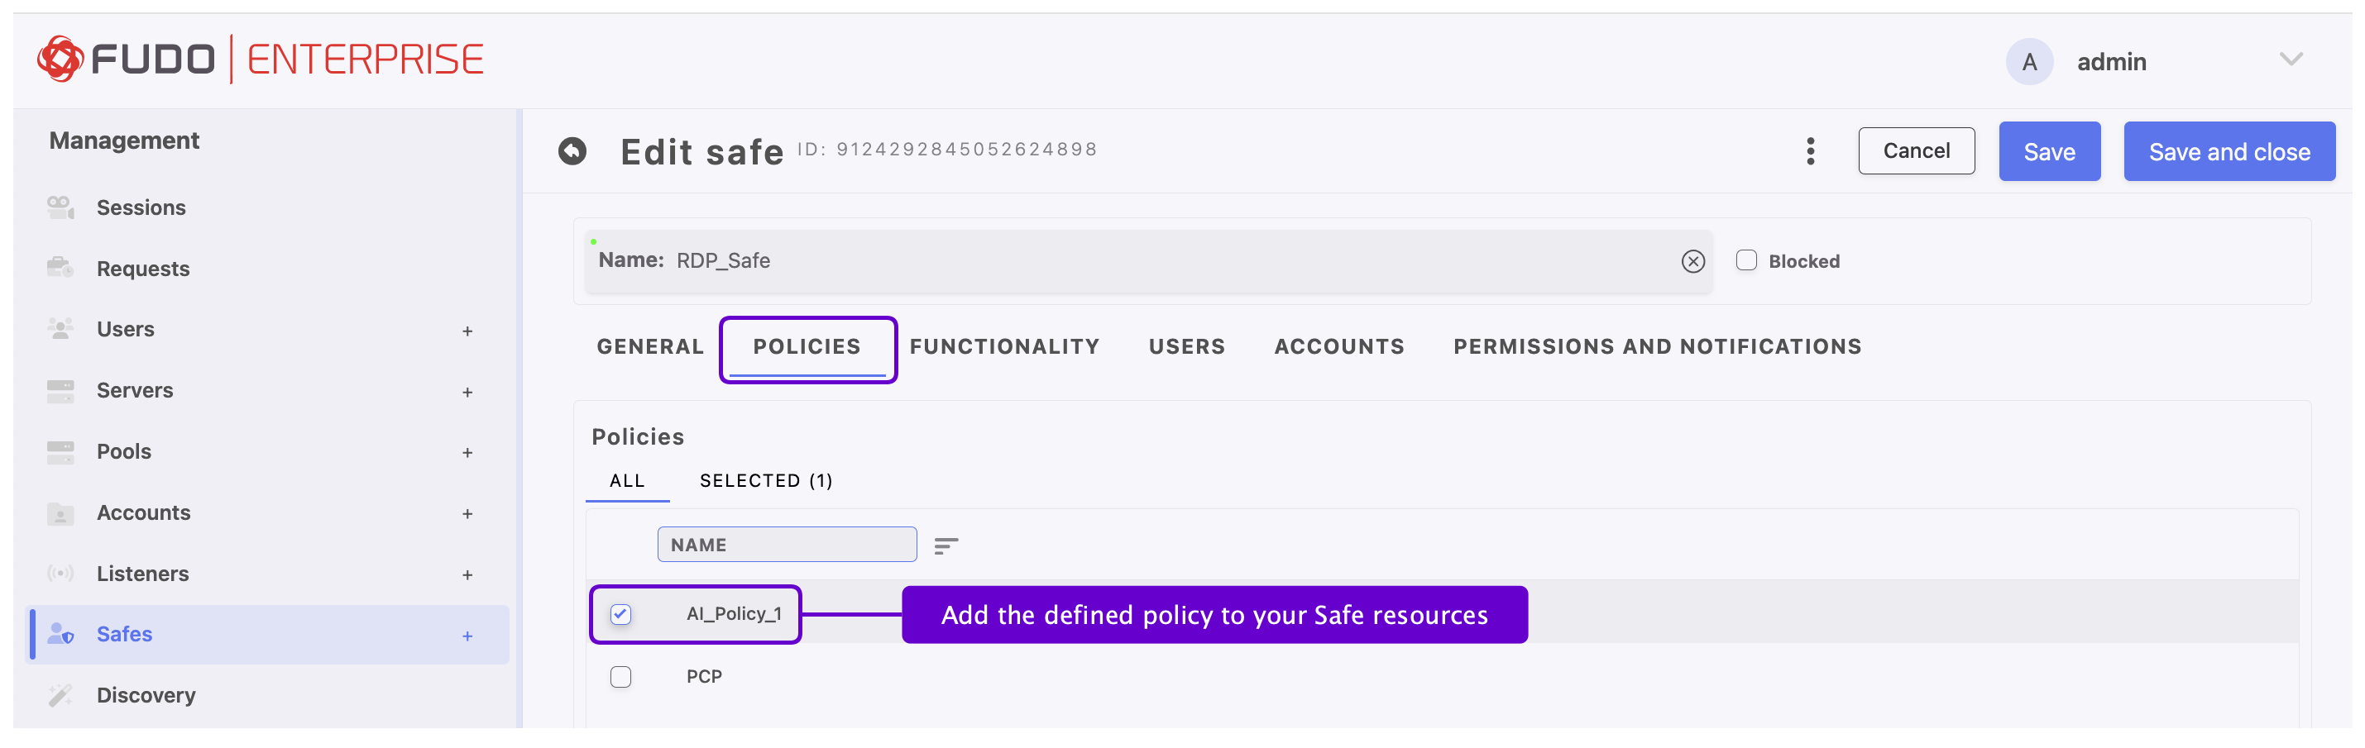Check the PCP policy checkbox
The image size is (2365, 748).
coord(620,676)
